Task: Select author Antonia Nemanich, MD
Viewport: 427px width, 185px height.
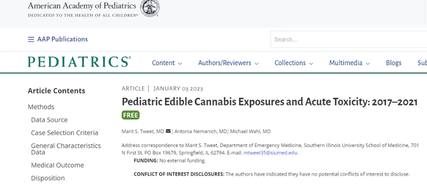Action: [201, 131]
